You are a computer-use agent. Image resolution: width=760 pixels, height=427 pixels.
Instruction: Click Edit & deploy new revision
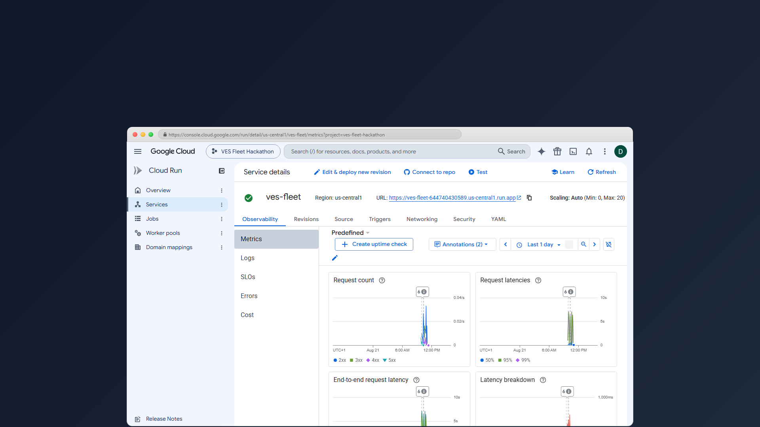352,172
